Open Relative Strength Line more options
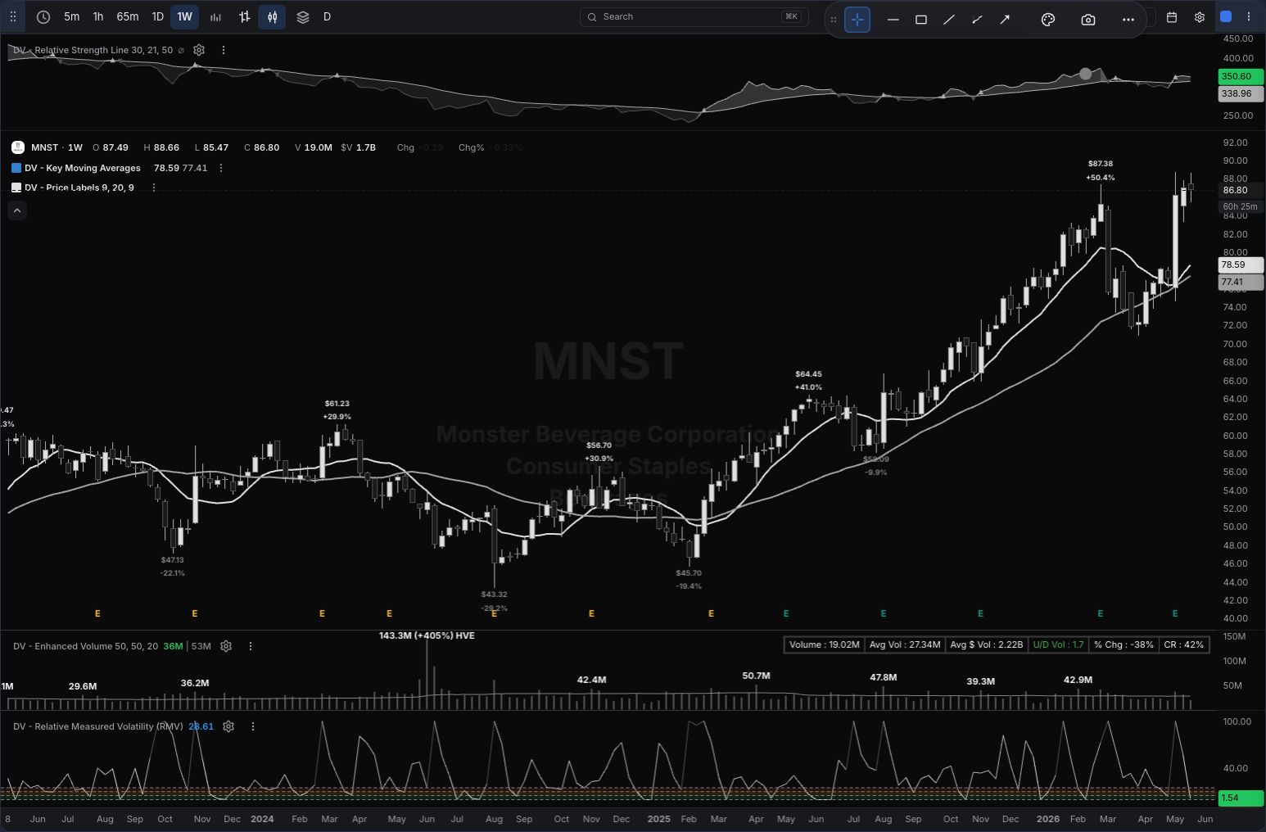1266x832 pixels. click(224, 50)
